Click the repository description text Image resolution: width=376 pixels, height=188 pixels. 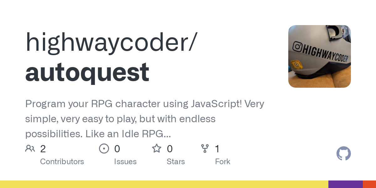(x=144, y=119)
